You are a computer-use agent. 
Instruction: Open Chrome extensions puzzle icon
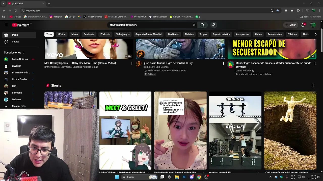point(298,11)
